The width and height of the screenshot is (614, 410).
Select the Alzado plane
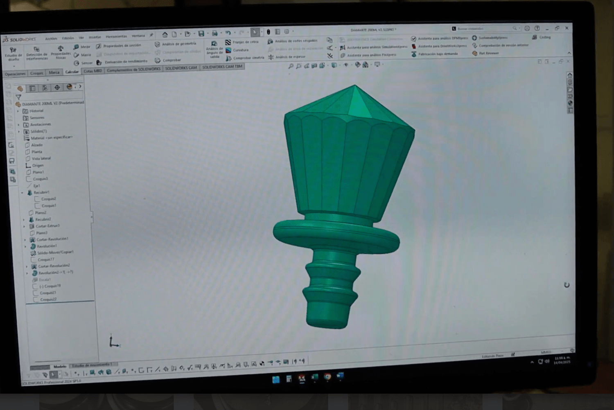(x=34, y=145)
